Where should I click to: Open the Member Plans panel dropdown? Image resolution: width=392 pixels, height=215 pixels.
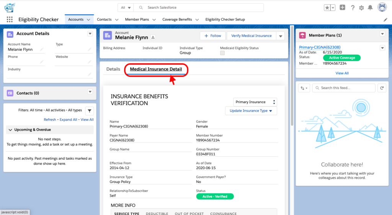click(382, 34)
